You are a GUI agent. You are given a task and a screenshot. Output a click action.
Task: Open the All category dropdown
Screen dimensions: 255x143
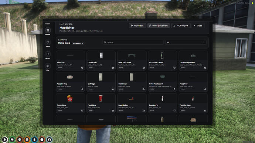click(186, 42)
